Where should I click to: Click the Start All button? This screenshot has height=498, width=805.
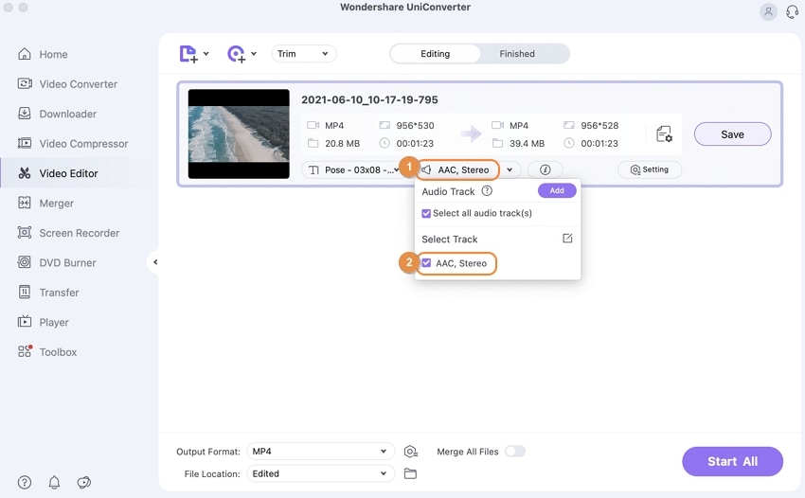pyautogui.click(x=733, y=461)
